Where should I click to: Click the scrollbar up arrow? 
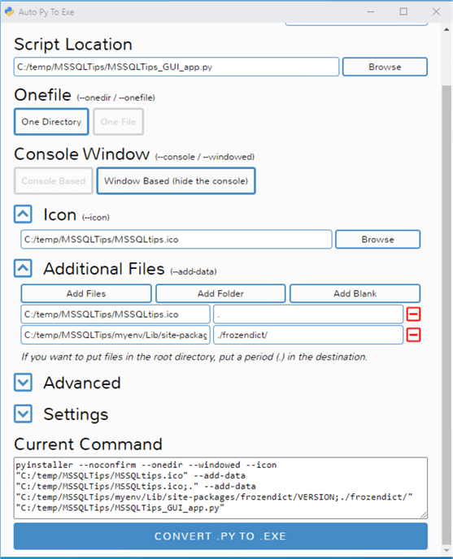446,29
